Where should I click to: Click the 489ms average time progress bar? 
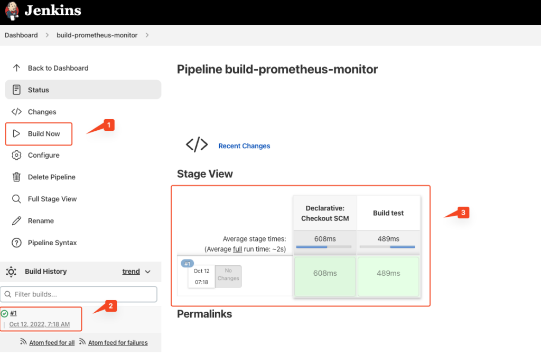click(387, 247)
